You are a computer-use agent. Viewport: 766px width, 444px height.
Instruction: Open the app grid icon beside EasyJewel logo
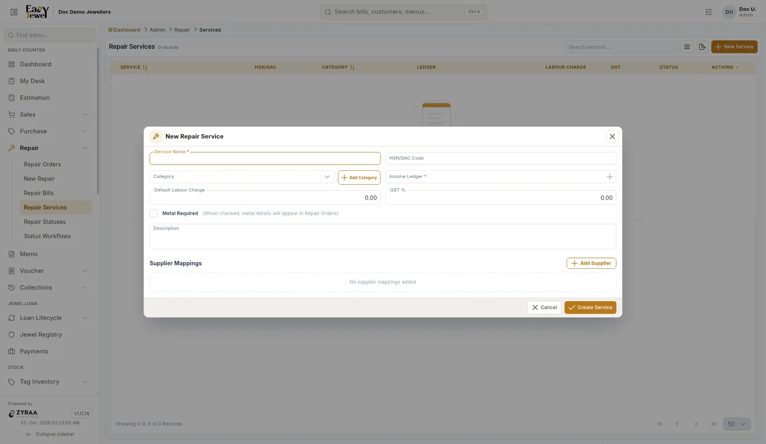coord(14,12)
